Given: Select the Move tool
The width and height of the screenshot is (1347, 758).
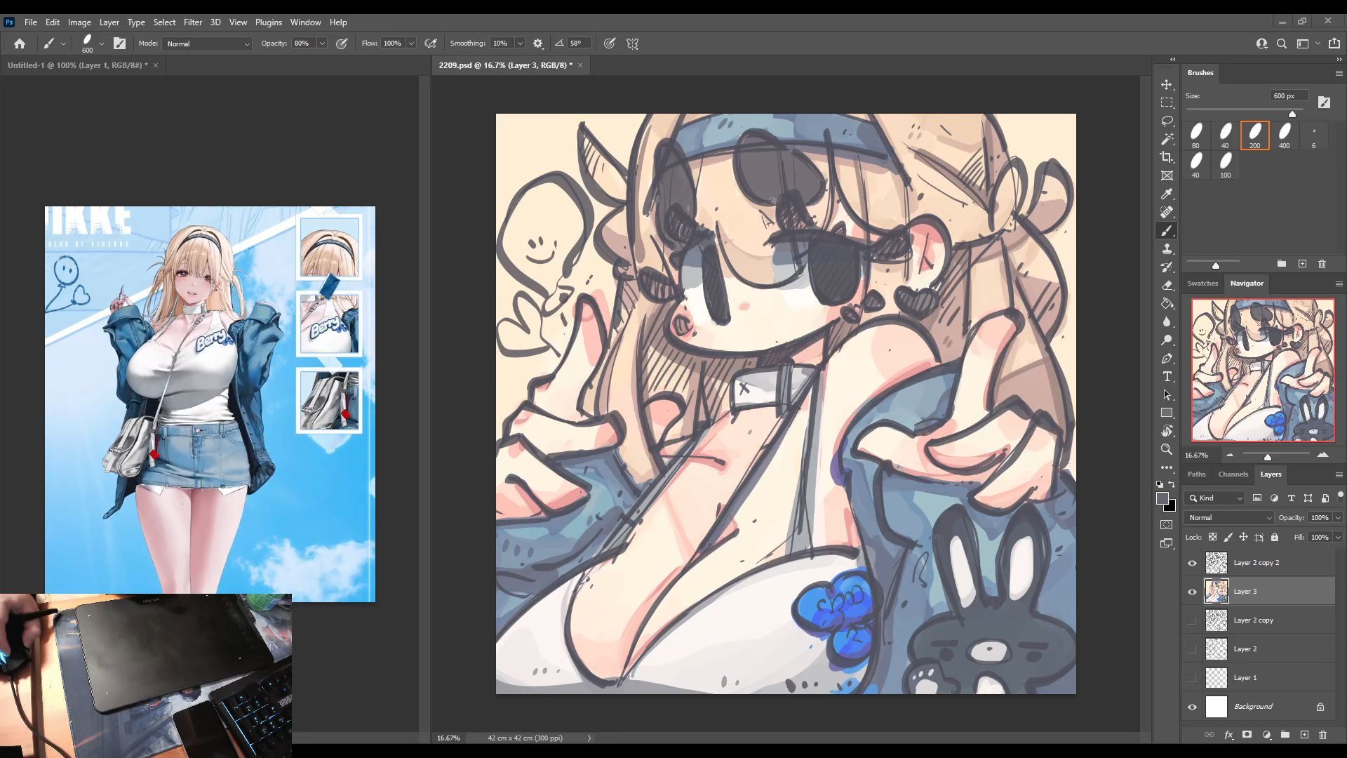Looking at the screenshot, I should 1167,84.
